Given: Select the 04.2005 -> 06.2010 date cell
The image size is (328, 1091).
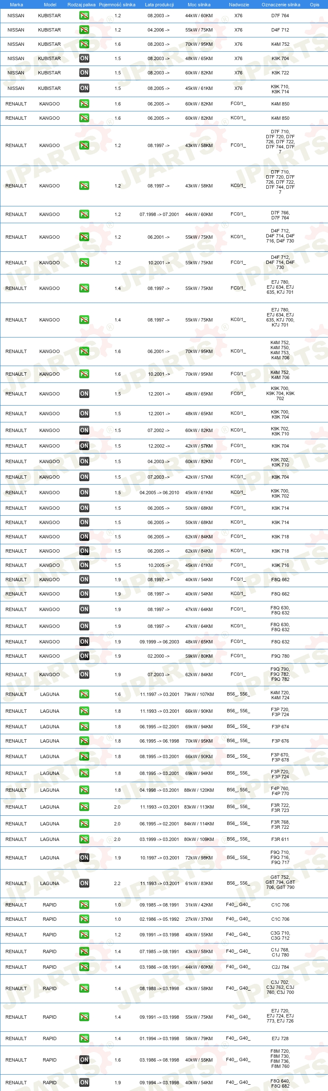Looking at the screenshot, I should [x=159, y=493].
